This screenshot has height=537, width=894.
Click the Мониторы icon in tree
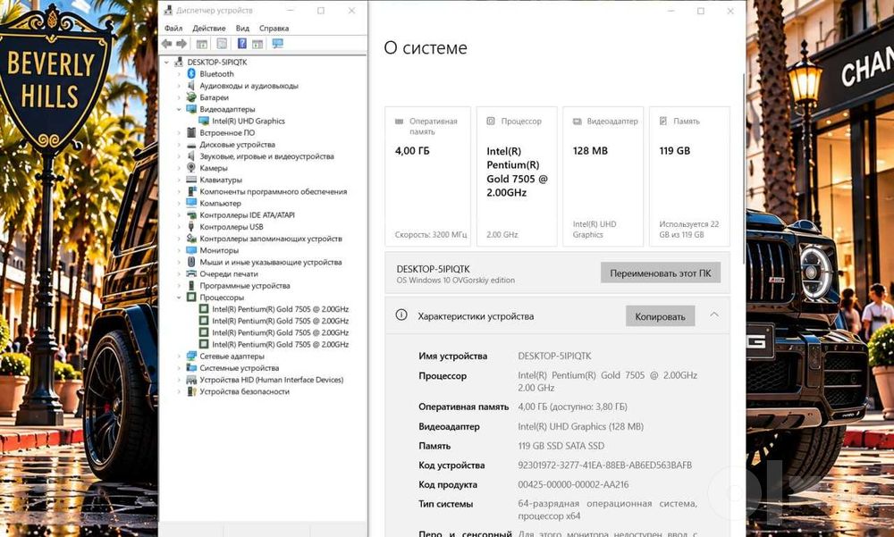point(191,250)
